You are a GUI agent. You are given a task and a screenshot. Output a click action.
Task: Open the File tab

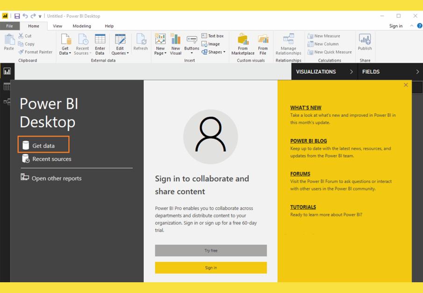(10, 26)
